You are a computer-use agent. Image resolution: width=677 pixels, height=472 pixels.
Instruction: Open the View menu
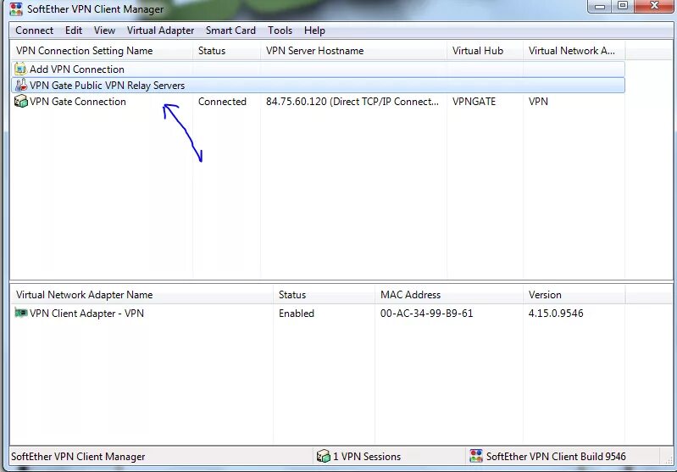point(104,31)
